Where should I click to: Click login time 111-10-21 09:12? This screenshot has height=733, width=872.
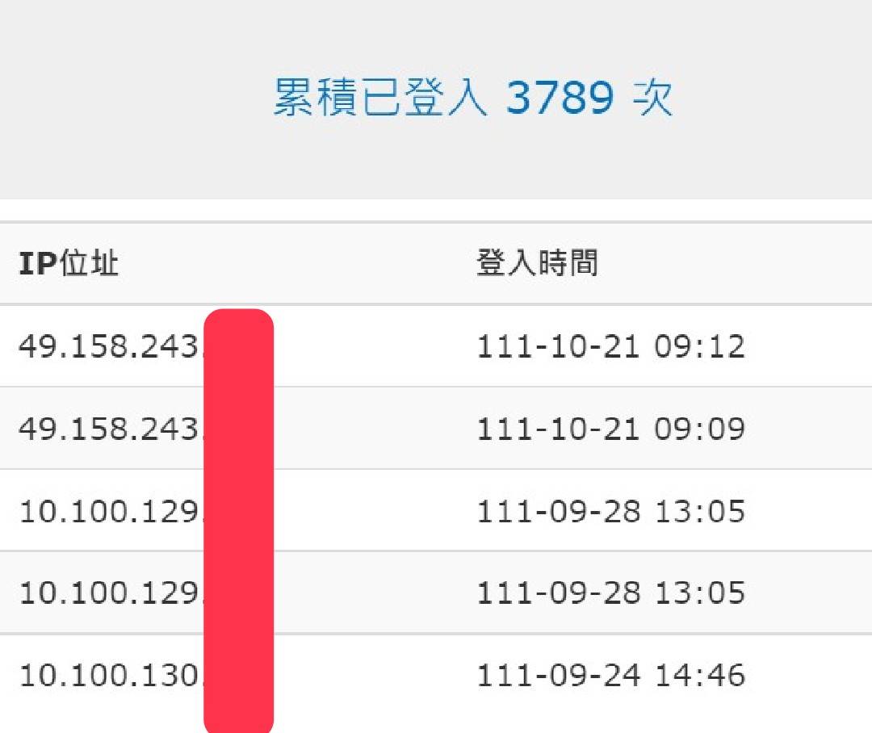click(610, 347)
